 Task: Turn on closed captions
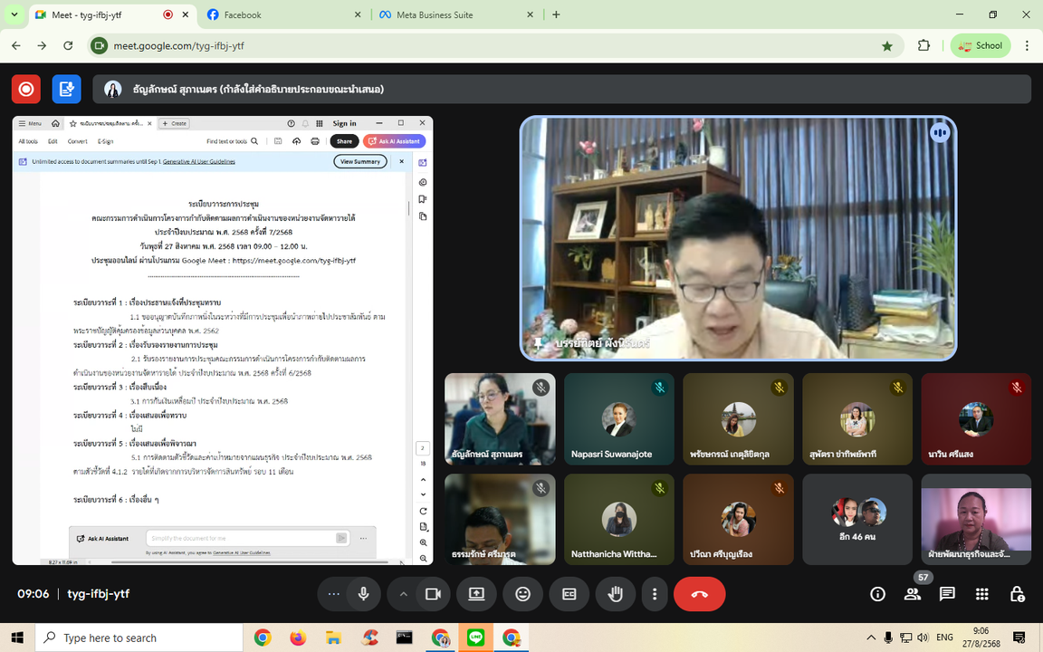tap(569, 594)
